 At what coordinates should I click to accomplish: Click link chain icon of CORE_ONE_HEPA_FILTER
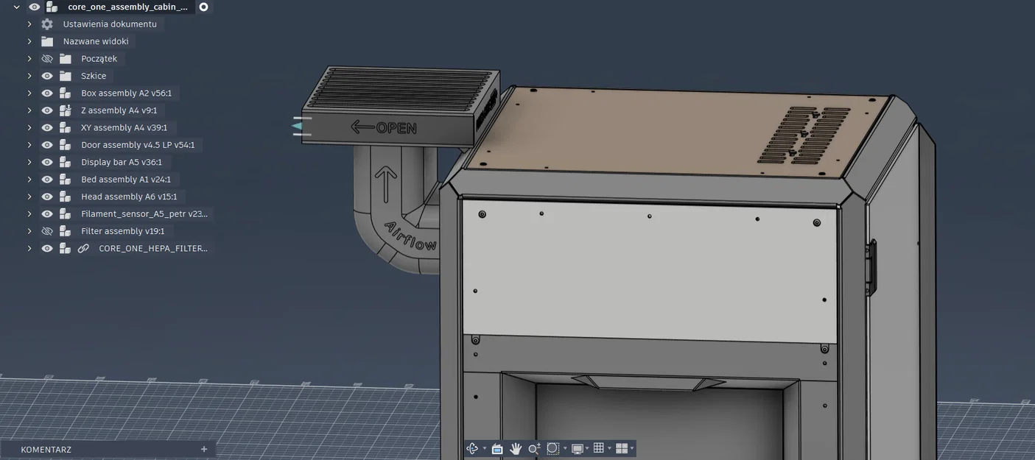tap(83, 249)
